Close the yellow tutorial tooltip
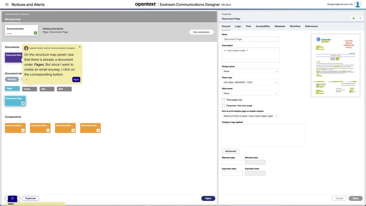Viewport: 366px width, 206px height. tap(80, 47)
